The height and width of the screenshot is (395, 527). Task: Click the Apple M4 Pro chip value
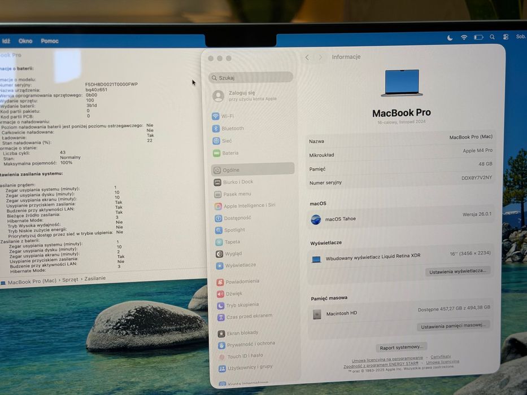click(477, 151)
